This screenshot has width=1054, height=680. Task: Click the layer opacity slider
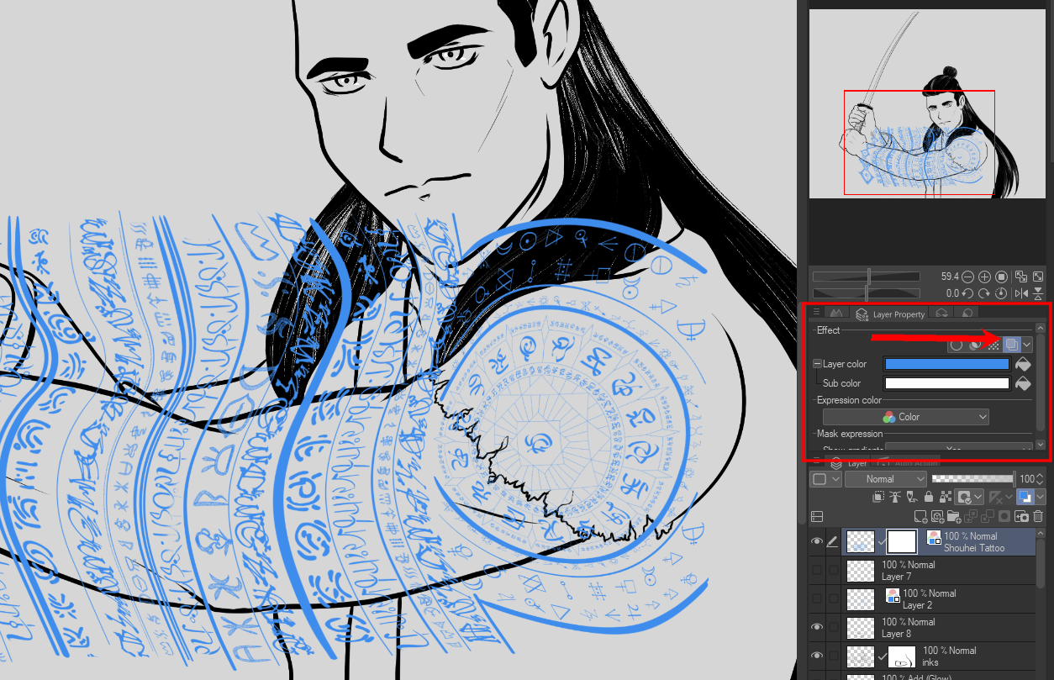pos(973,479)
